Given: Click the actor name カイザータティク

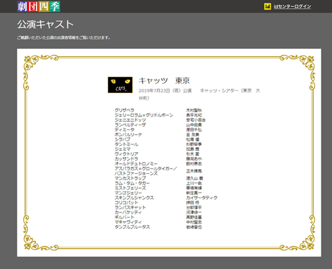Looking at the screenshot, I should [x=202, y=198].
